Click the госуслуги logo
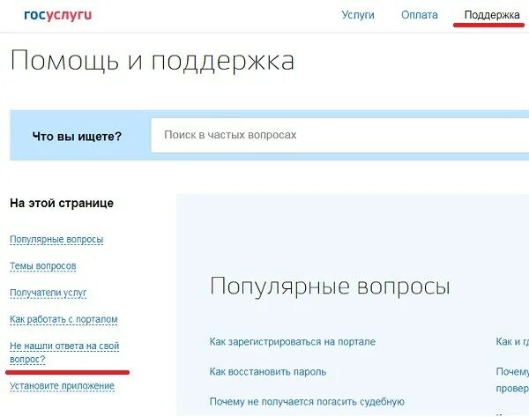The image size is (529, 417). pos(57,15)
